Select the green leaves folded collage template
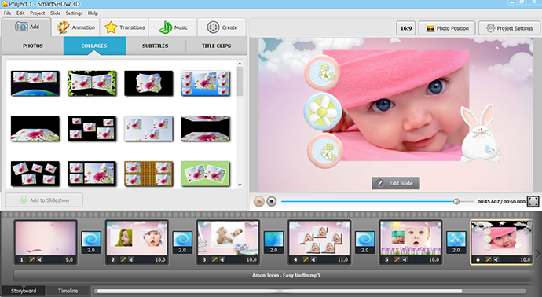 (x=92, y=83)
